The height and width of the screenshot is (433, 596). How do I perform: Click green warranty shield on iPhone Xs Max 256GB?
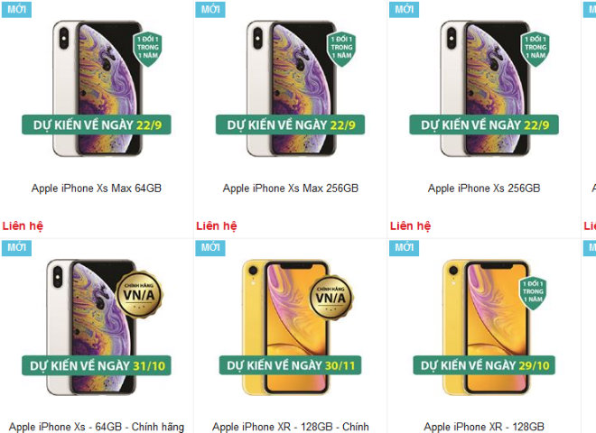click(x=341, y=49)
